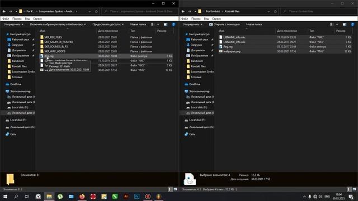Select SKR_REX_FILES folder in left window
Viewport: 358px width, 201px height.
click(53, 37)
